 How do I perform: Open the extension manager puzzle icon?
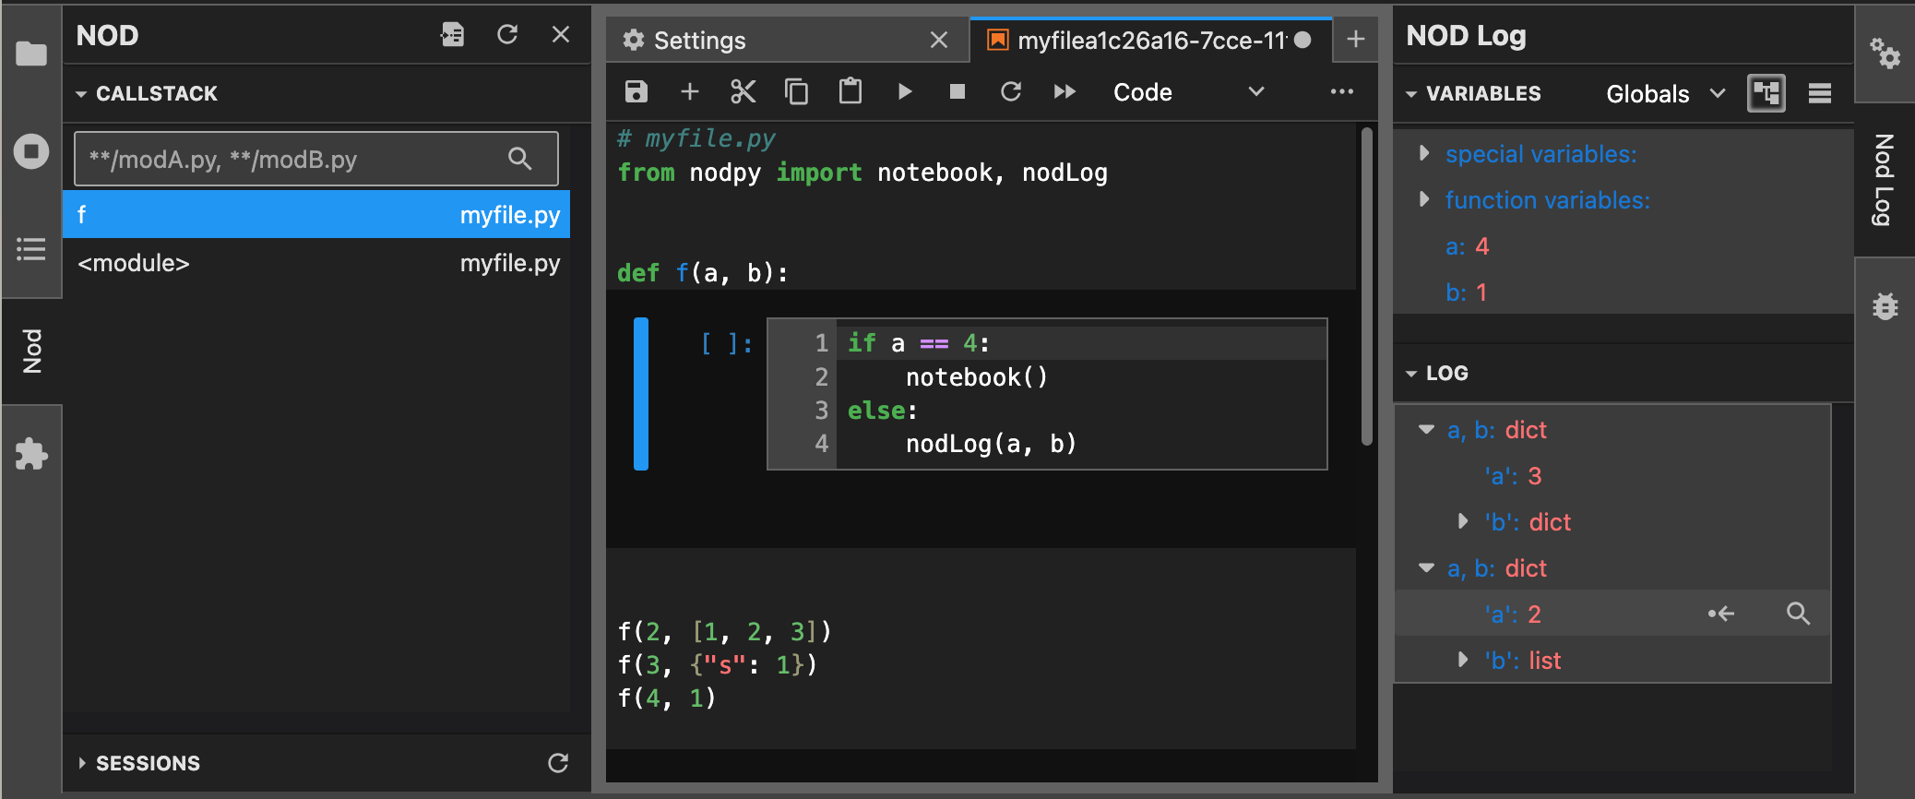tap(31, 454)
